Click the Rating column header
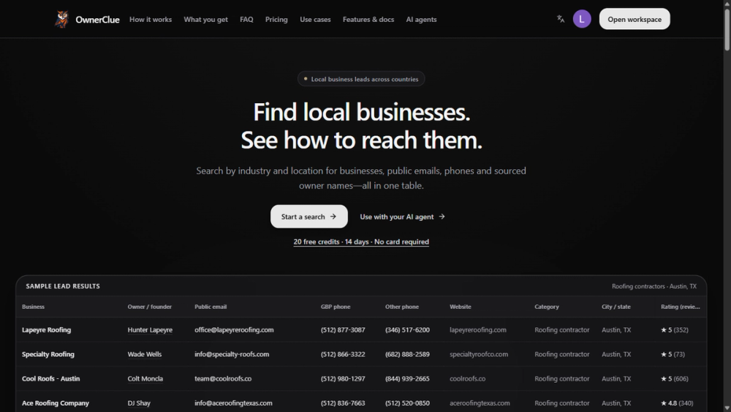 pyautogui.click(x=680, y=307)
